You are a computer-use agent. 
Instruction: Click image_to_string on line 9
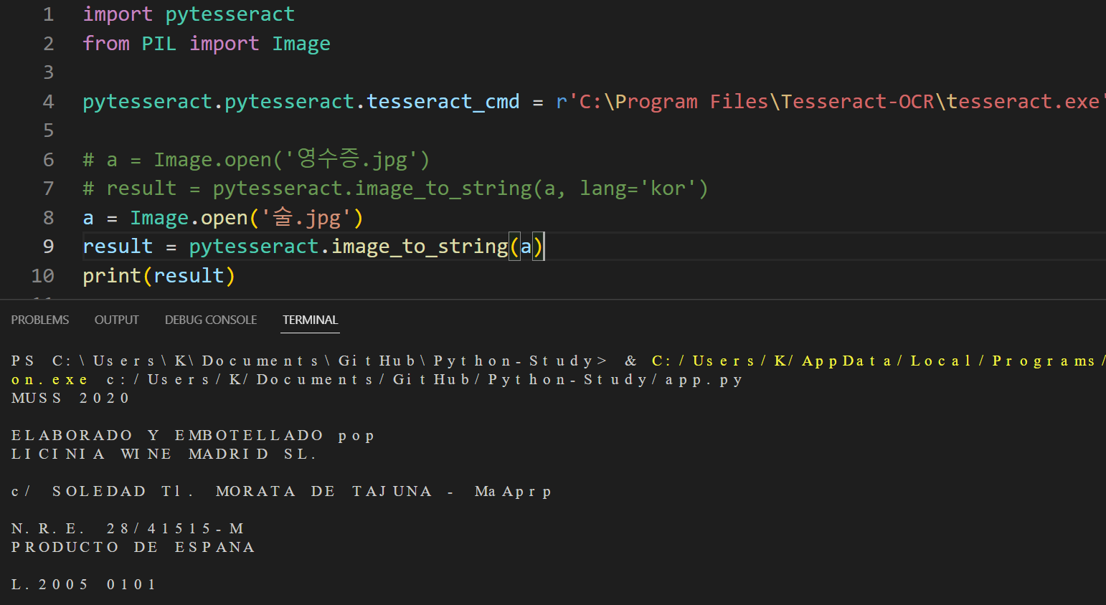(420, 247)
